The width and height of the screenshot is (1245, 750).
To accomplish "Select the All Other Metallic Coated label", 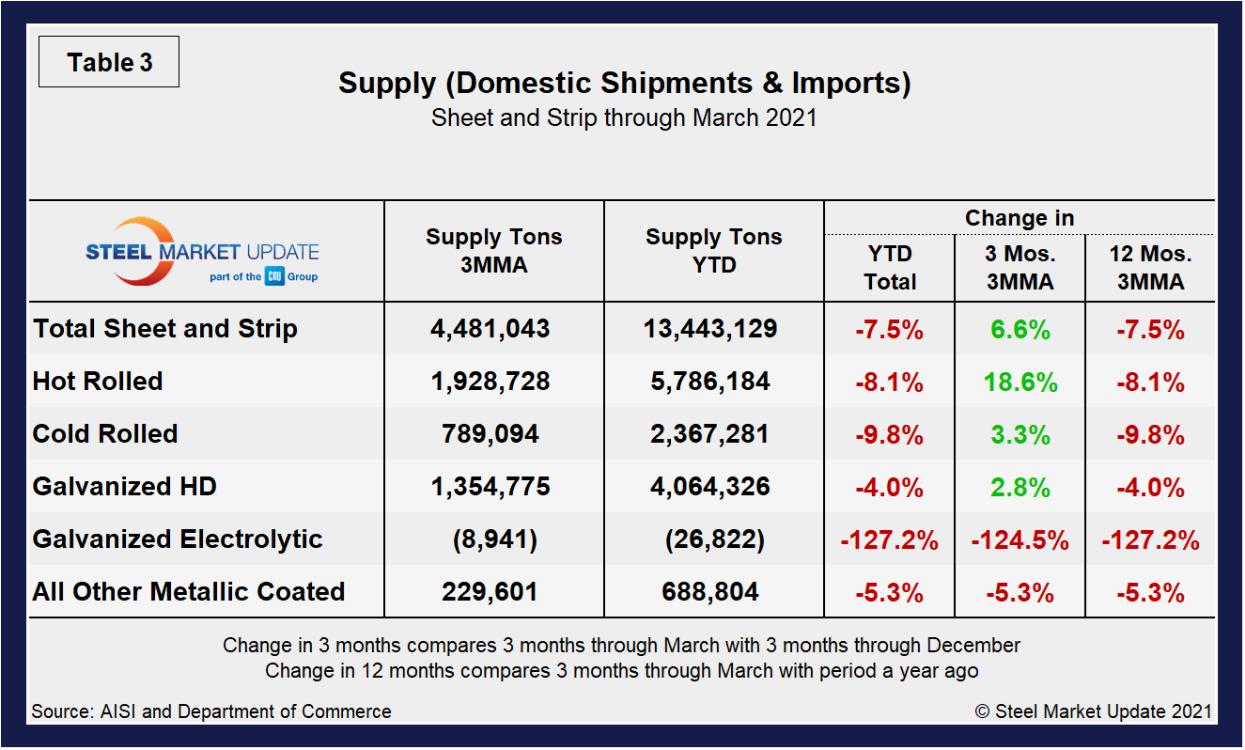I will coord(189,592).
